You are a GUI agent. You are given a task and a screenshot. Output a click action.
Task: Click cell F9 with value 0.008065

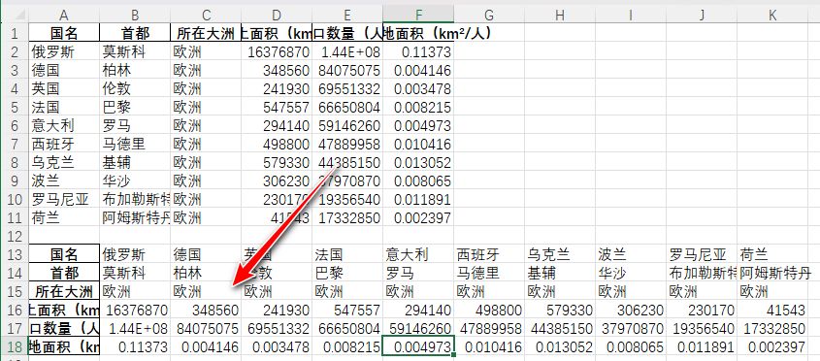pos(418,180)
